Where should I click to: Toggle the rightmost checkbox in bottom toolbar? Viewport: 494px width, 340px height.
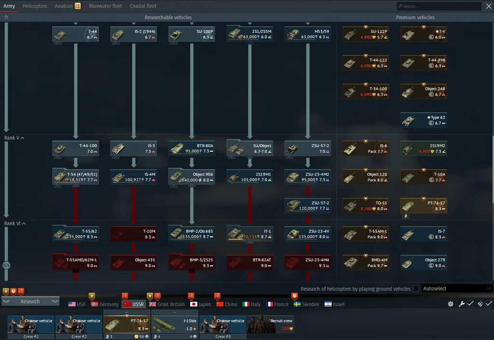[489, 304]
